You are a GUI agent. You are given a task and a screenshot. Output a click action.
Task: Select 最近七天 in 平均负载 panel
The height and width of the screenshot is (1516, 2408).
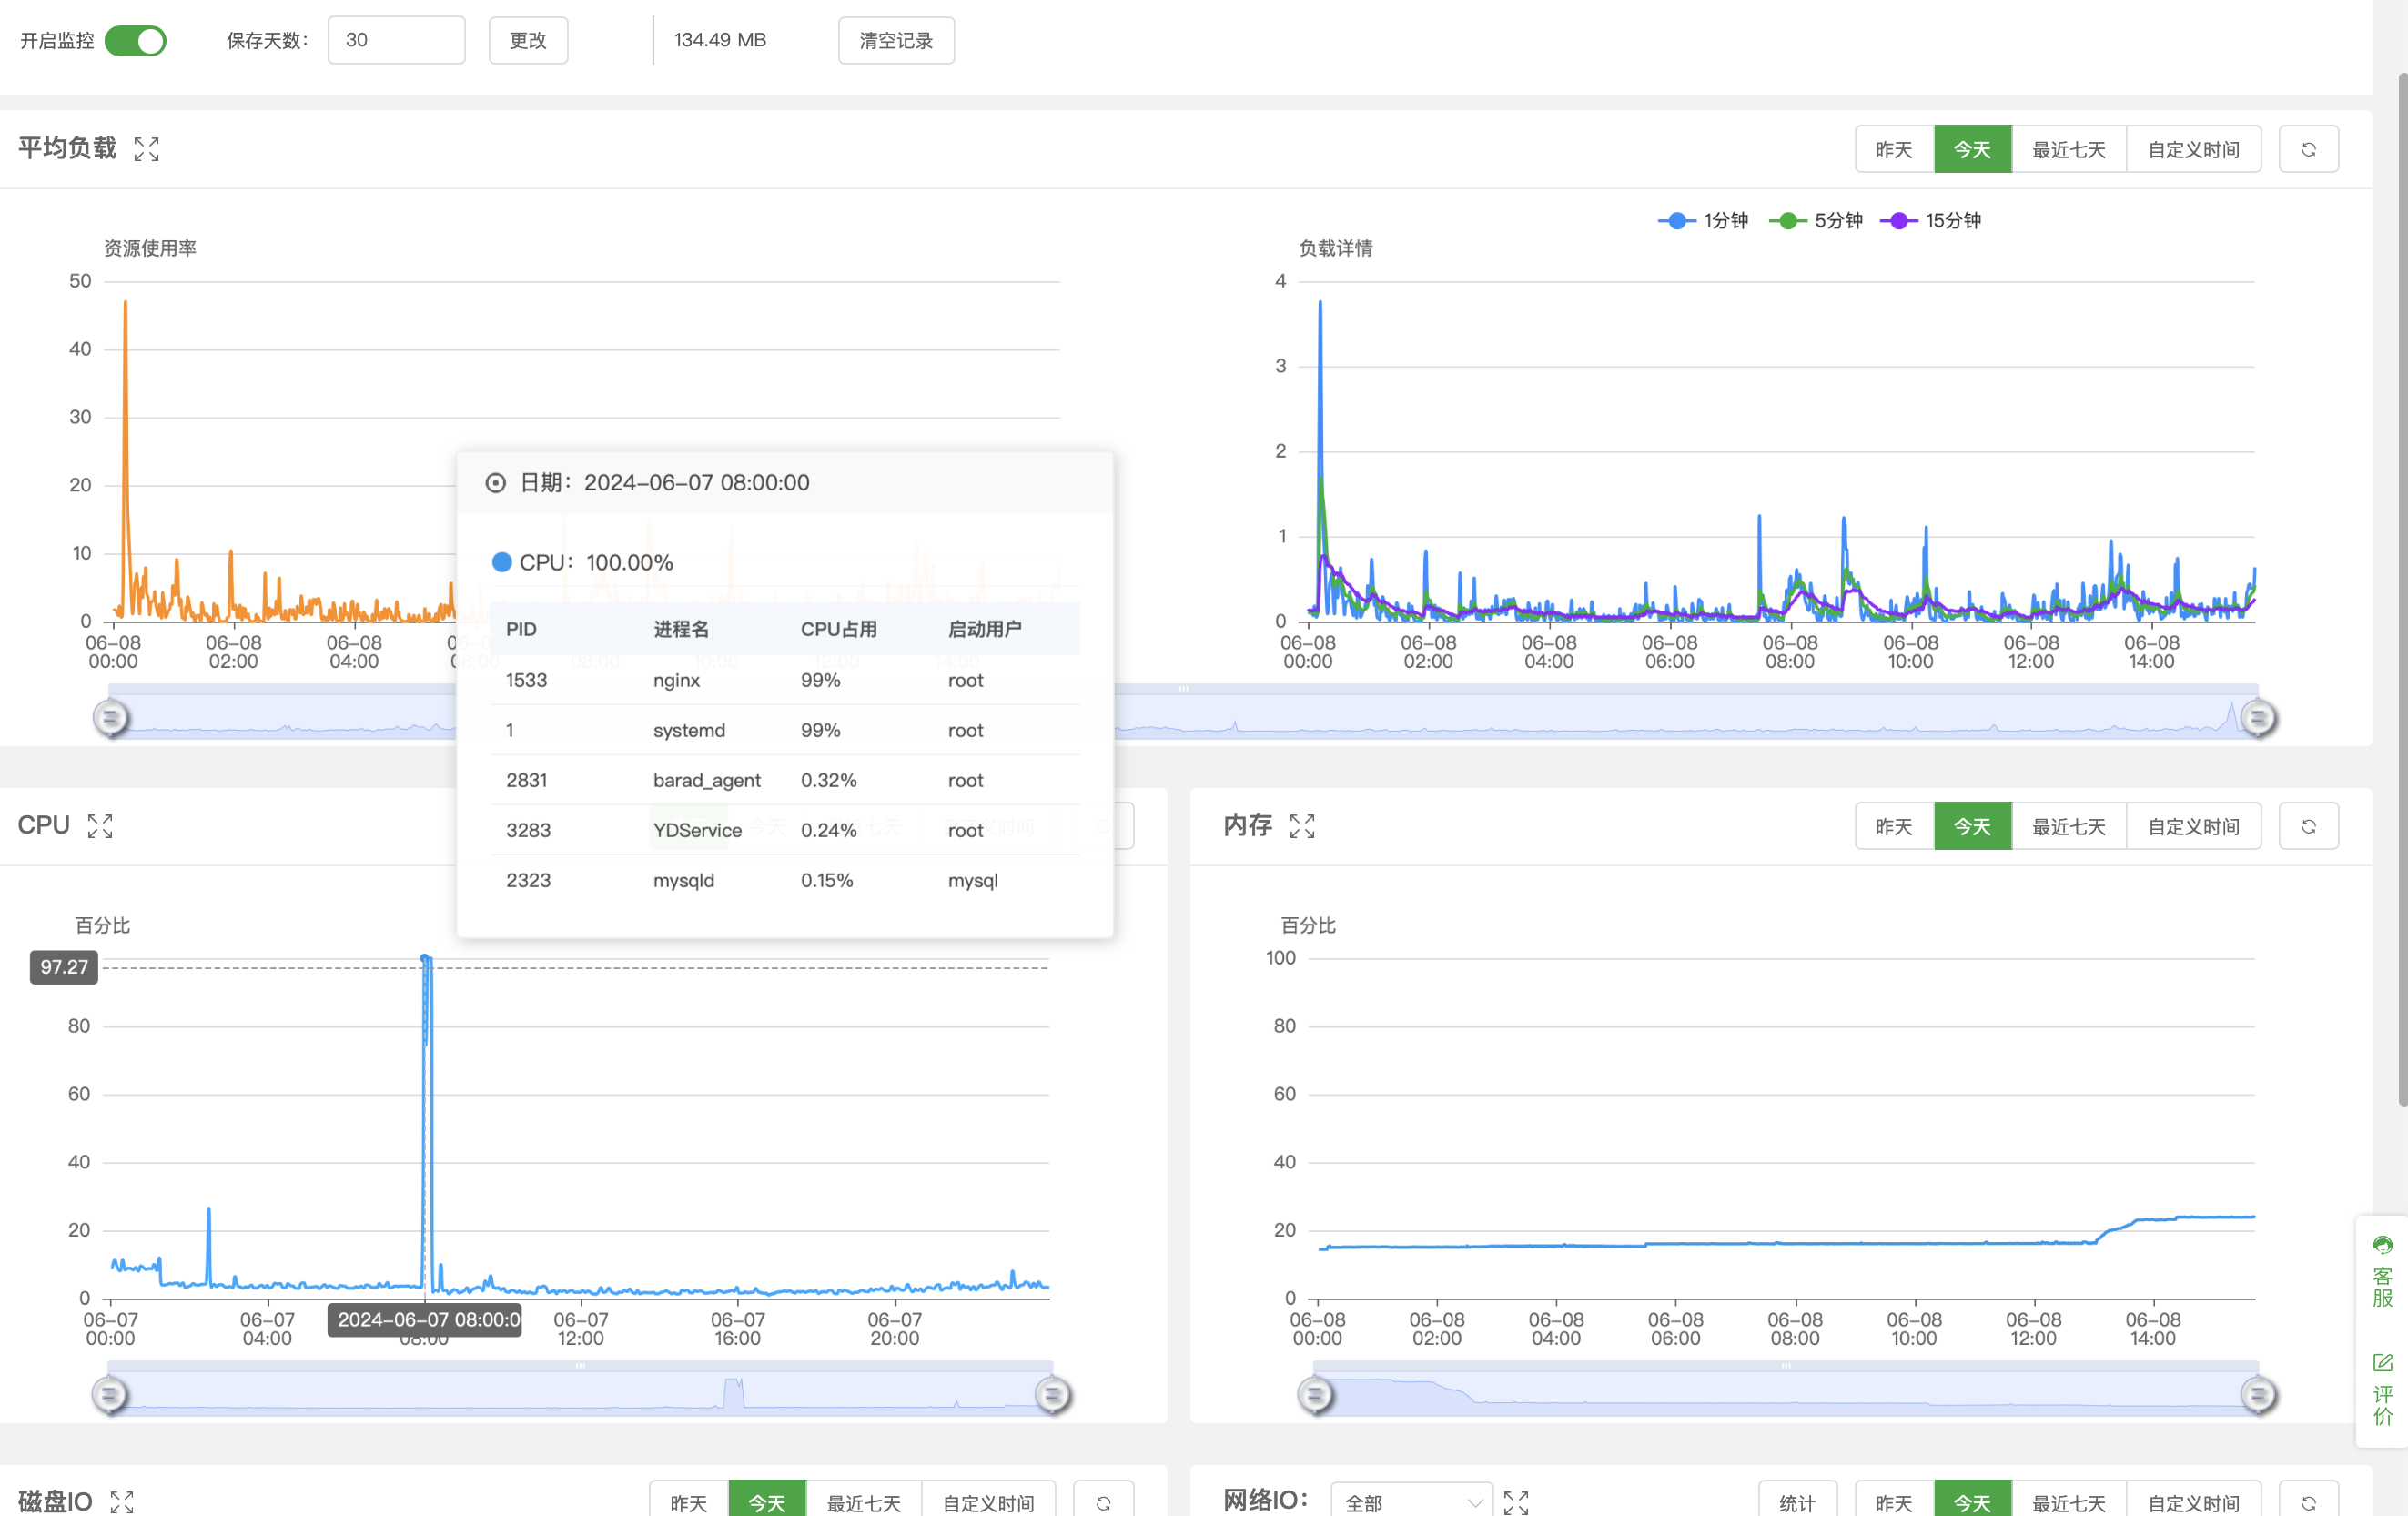tap(2068, 149)
